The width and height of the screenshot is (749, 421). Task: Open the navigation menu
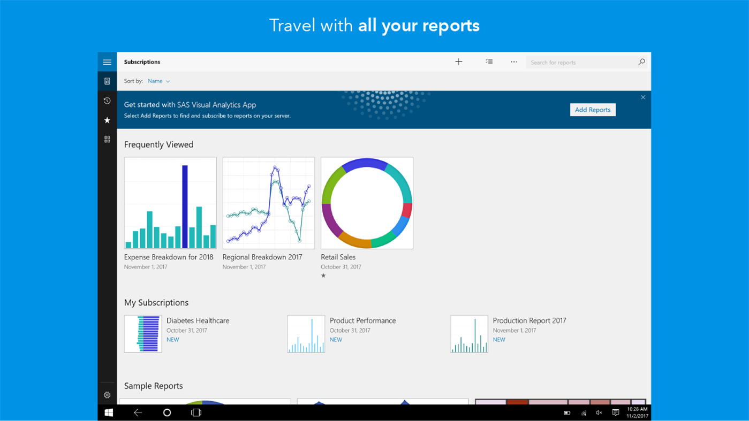point(107,62)
